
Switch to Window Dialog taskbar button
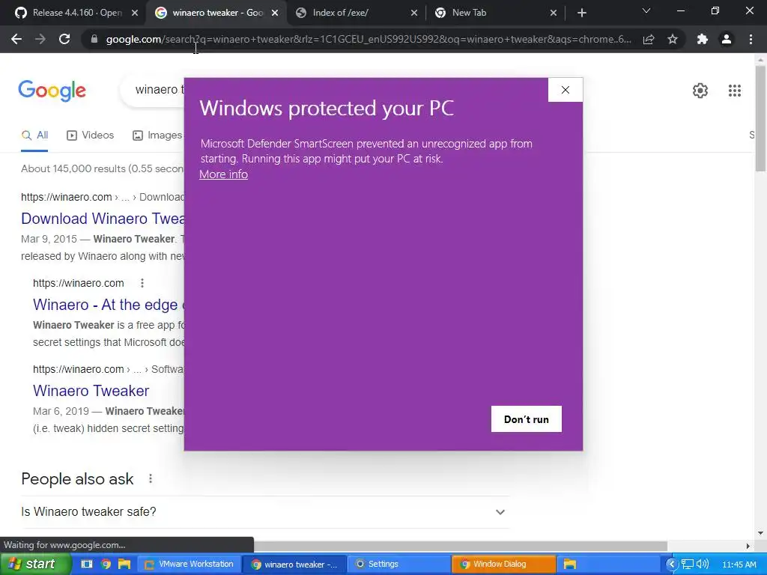click(504, 565)
